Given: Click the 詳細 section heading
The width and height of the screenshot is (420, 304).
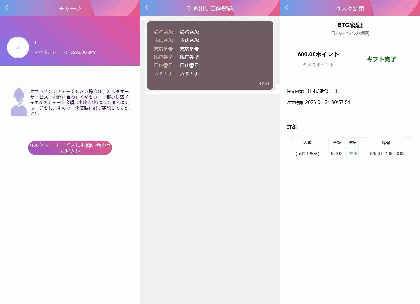Looking at the screenshot, I should [x=292, y=127].
